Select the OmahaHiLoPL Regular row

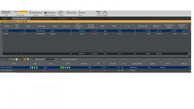point(95,34)
